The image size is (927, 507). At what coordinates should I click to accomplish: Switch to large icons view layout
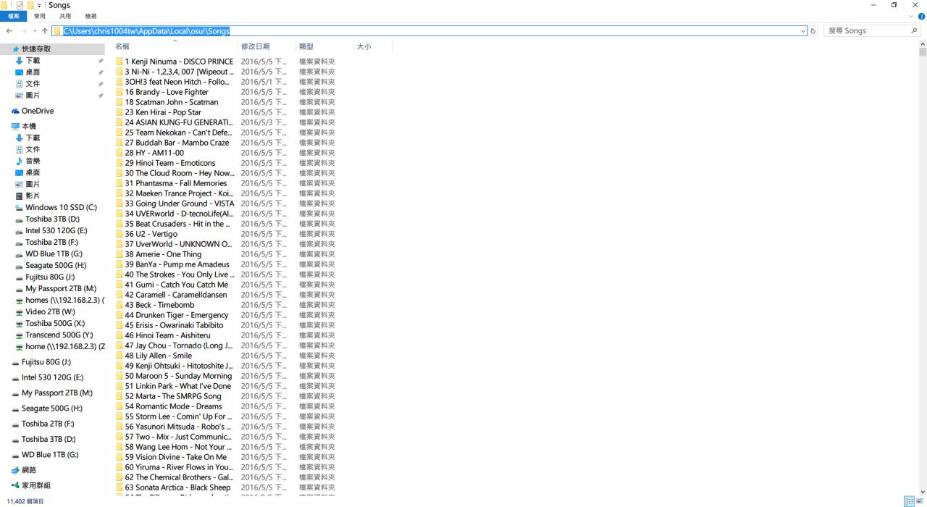[x=920, y=501]
